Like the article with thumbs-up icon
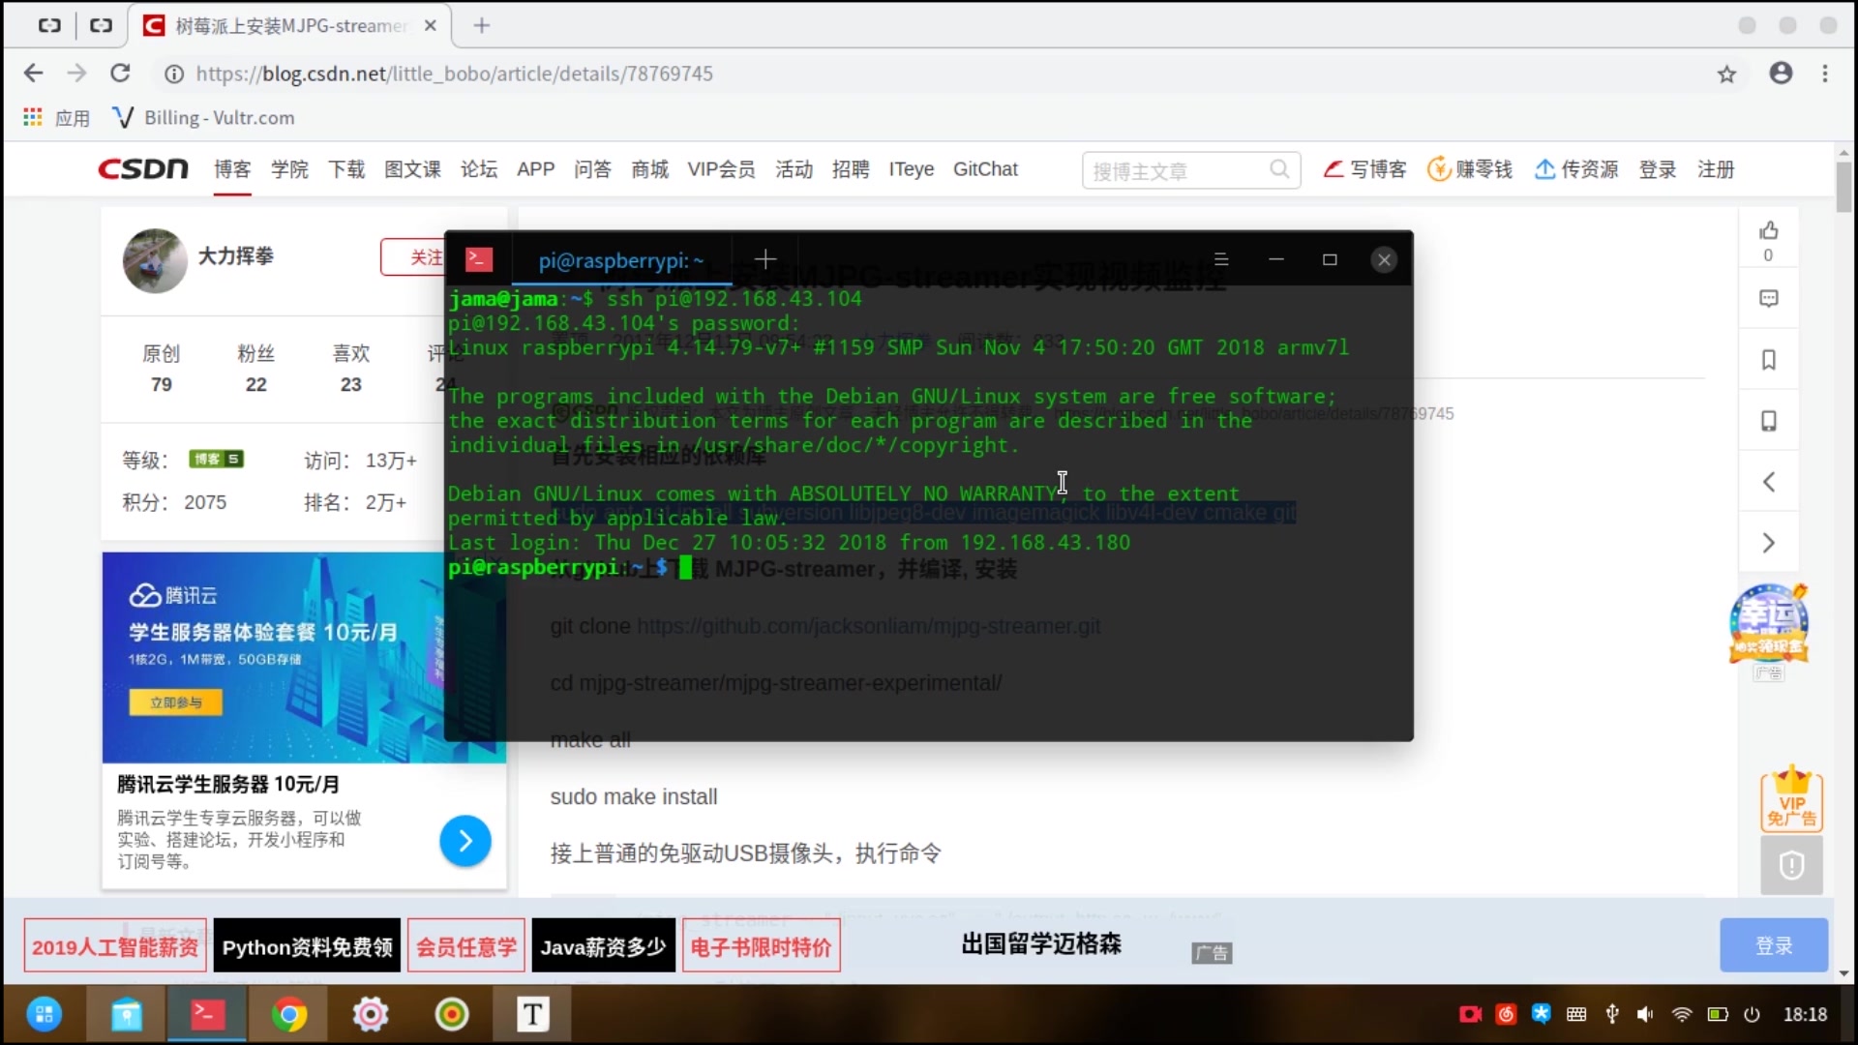 click(1769, 230)
